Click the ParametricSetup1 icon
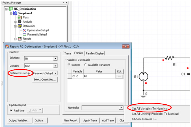The height and width of the screenshot is (127, 191). coord(24,34)
